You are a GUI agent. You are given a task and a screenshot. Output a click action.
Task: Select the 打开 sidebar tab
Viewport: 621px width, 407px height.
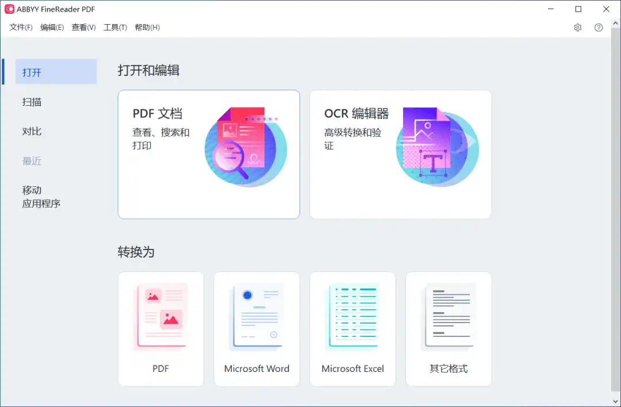pyautogui.click(x=56, y=72)
